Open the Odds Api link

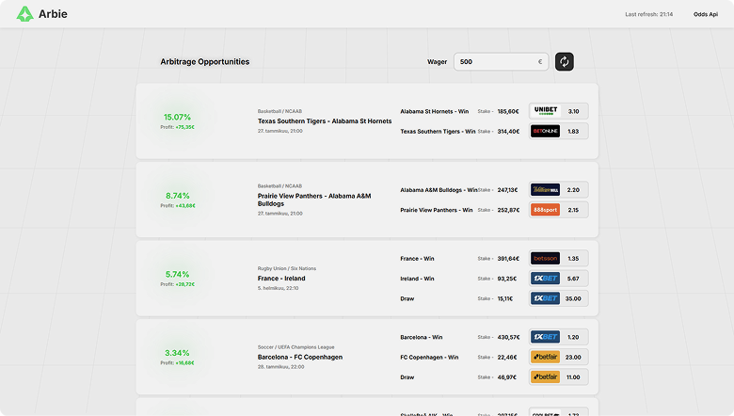706,14
